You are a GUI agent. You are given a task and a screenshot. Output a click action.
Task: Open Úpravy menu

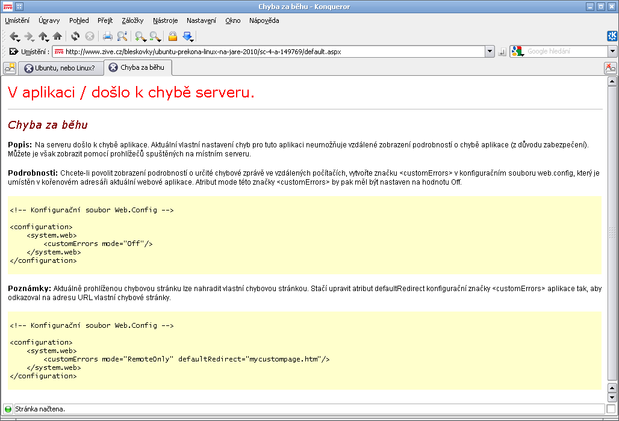(x=49, y=20)
